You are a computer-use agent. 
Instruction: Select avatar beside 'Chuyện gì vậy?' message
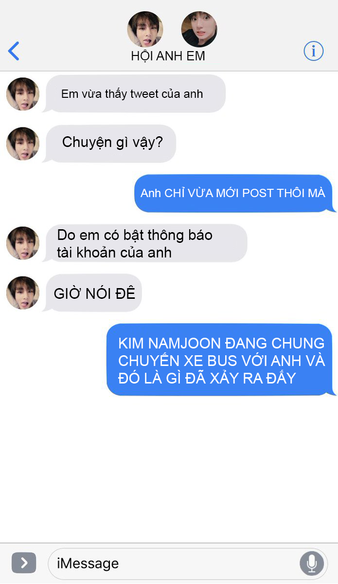click(23, 144)
